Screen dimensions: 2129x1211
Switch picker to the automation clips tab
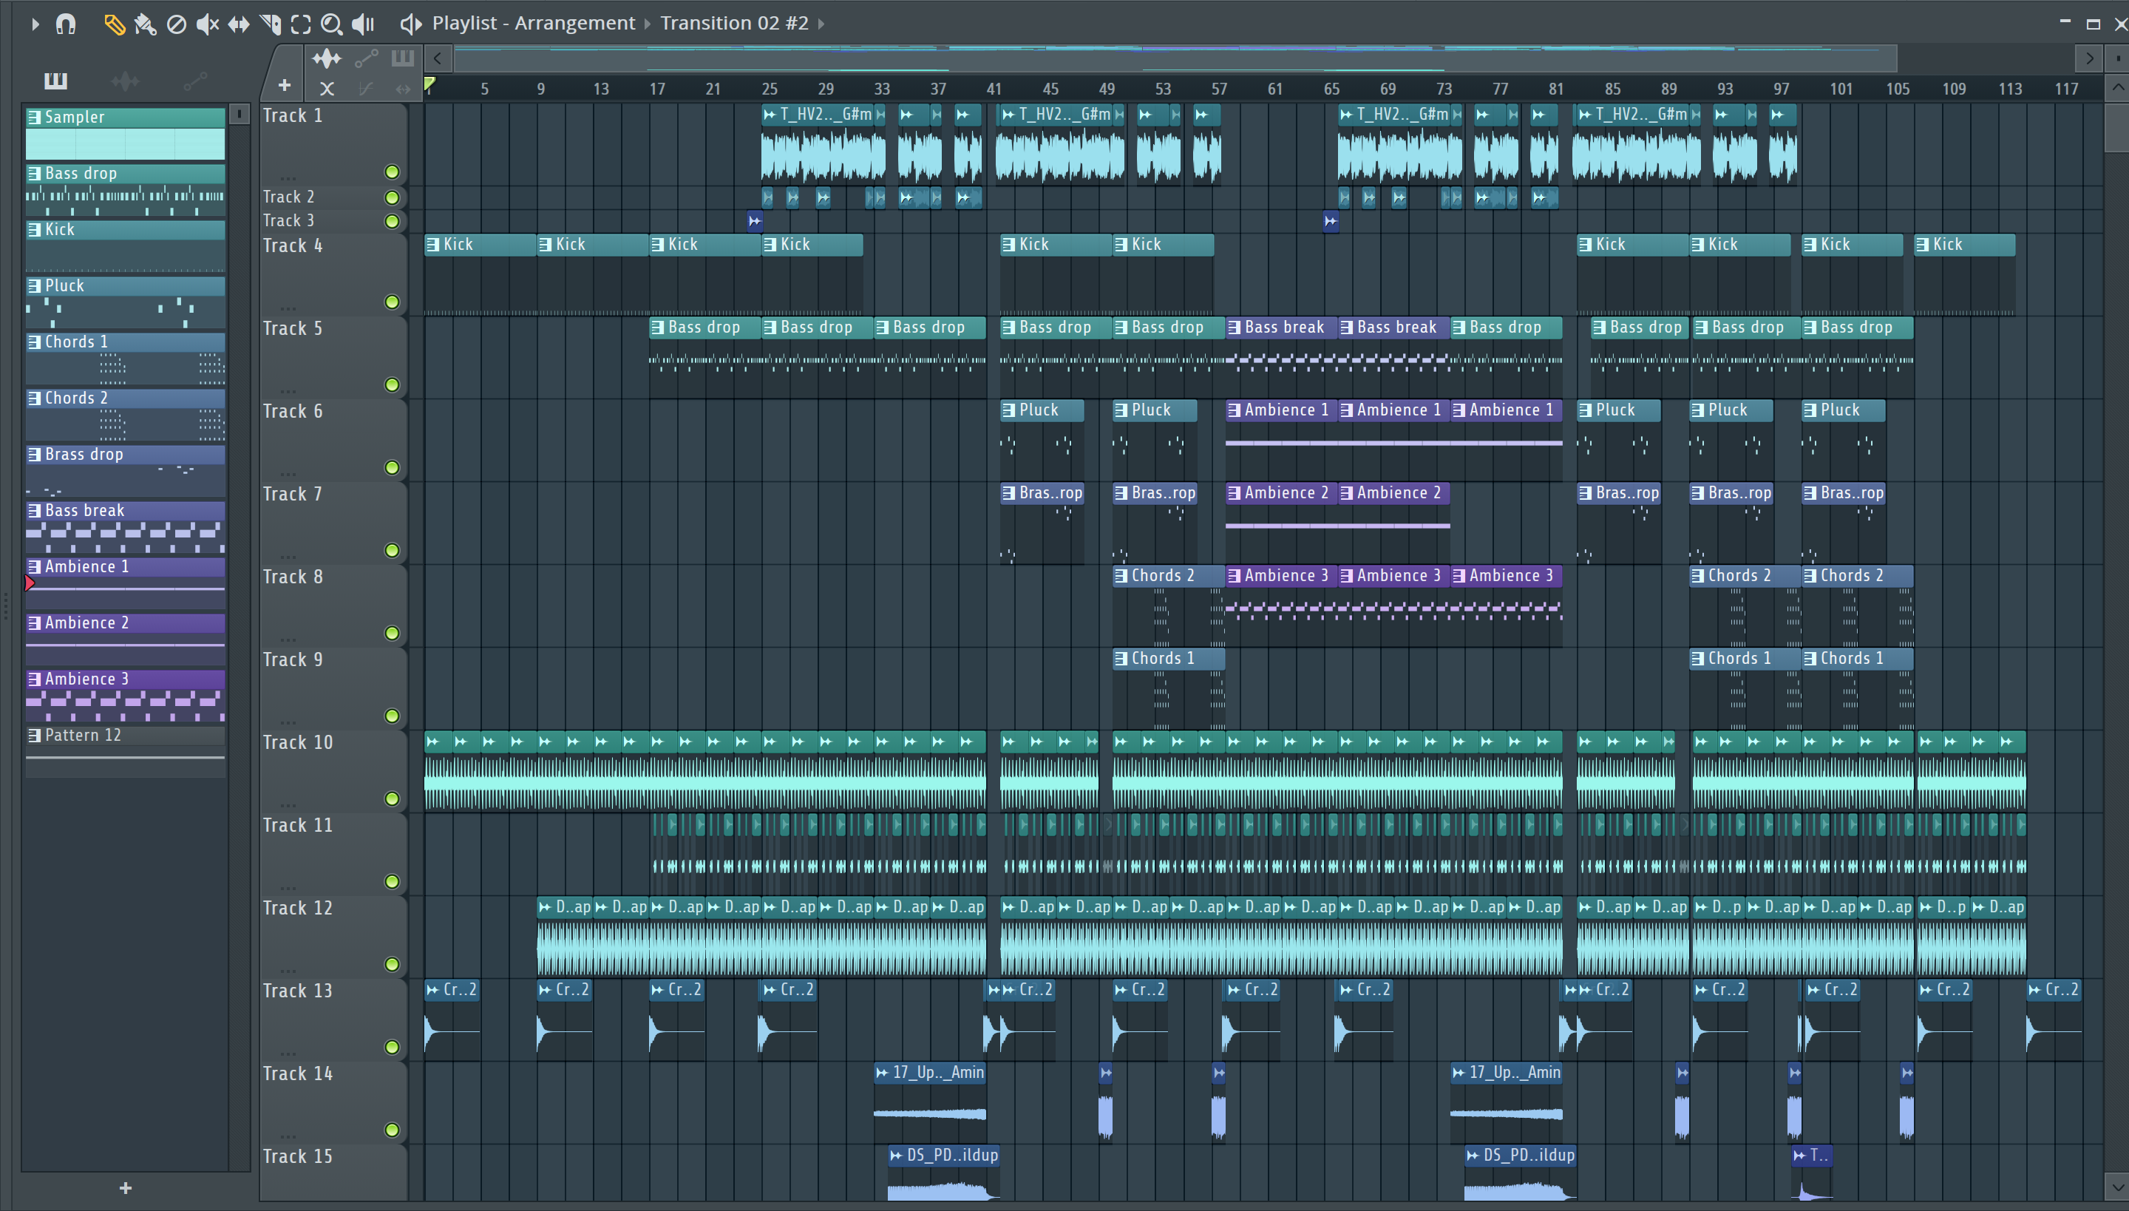tap(194, 81)
